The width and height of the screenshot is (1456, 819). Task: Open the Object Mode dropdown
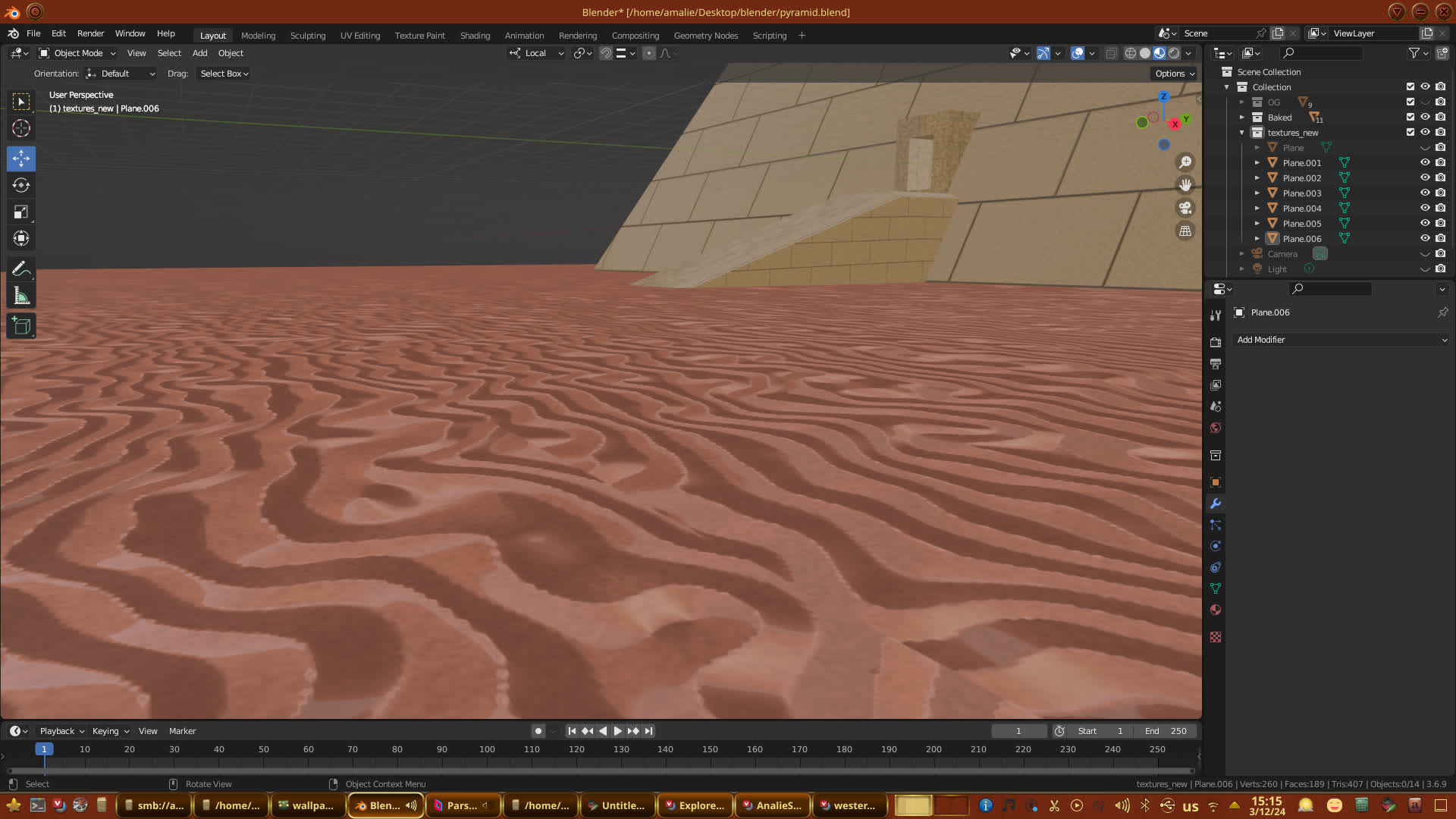click(78, 53)
